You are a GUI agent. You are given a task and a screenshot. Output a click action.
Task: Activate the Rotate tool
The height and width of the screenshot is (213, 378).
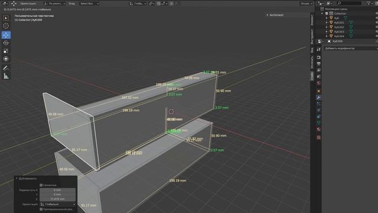[6, 43]
